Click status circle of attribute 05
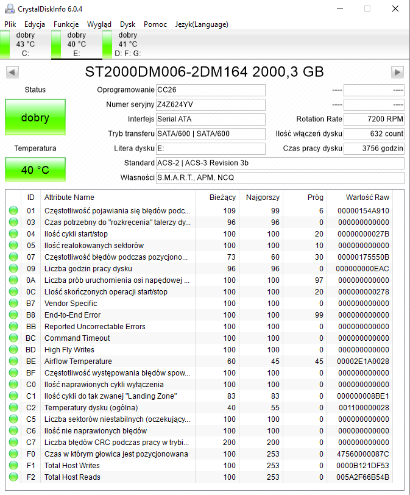Image resolution: width=410 pixels, height=495 pixels. coord(13,245)
